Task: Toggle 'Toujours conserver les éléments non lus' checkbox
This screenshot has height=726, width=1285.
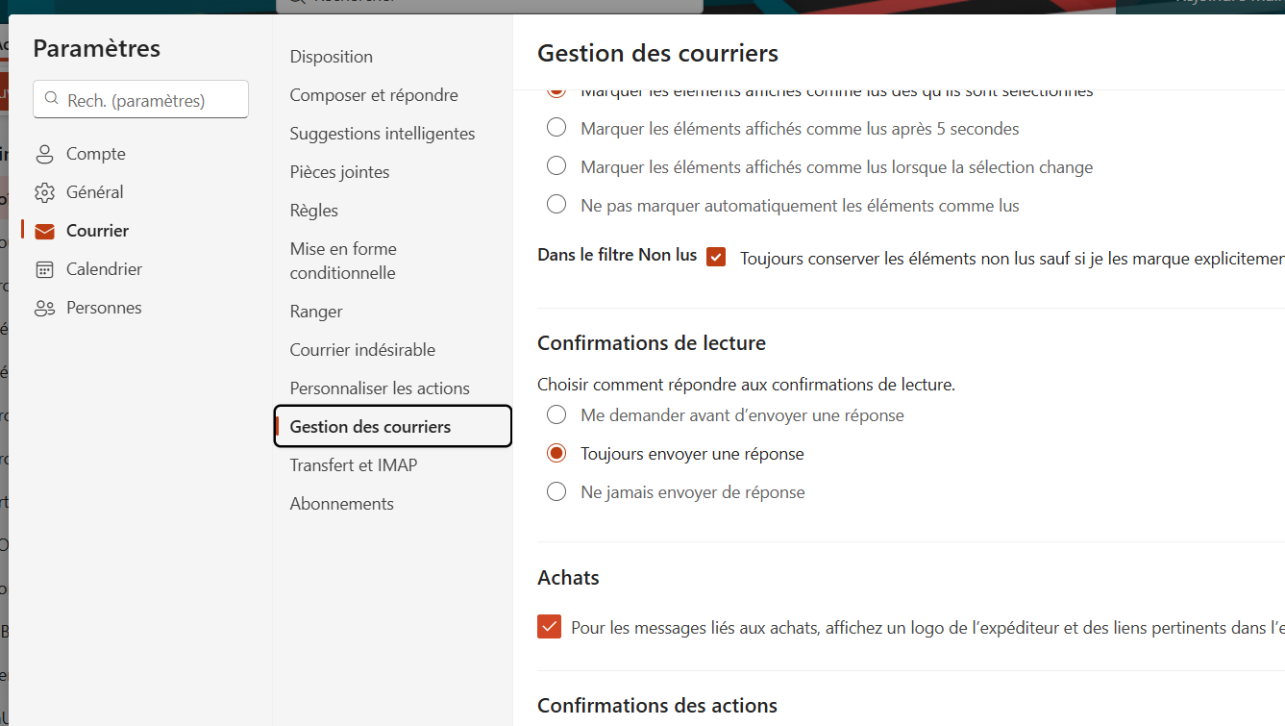Action: (x=716, y=257)
